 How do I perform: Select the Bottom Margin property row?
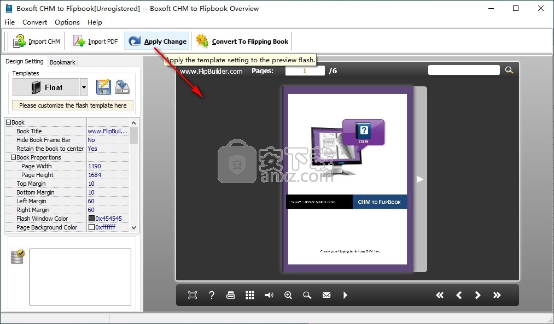[67, 192]
